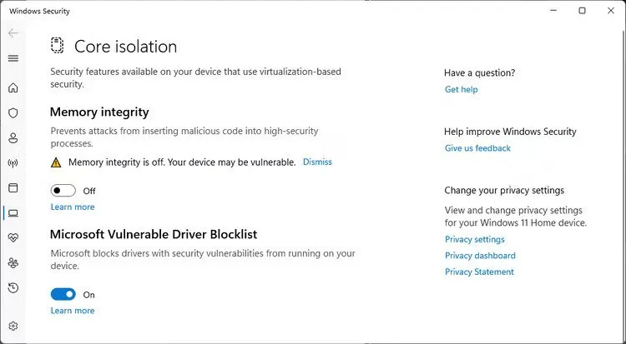Turn on the Memory integrity toggle

pos(63,191)
